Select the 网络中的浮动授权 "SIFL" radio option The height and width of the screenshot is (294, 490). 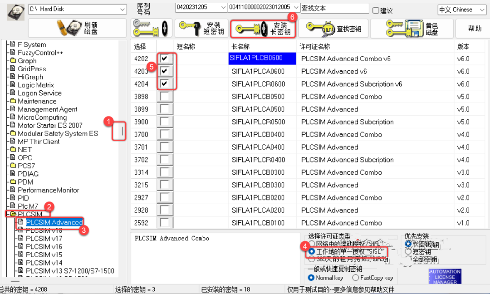pyautogui.click(x=312, y=244)
